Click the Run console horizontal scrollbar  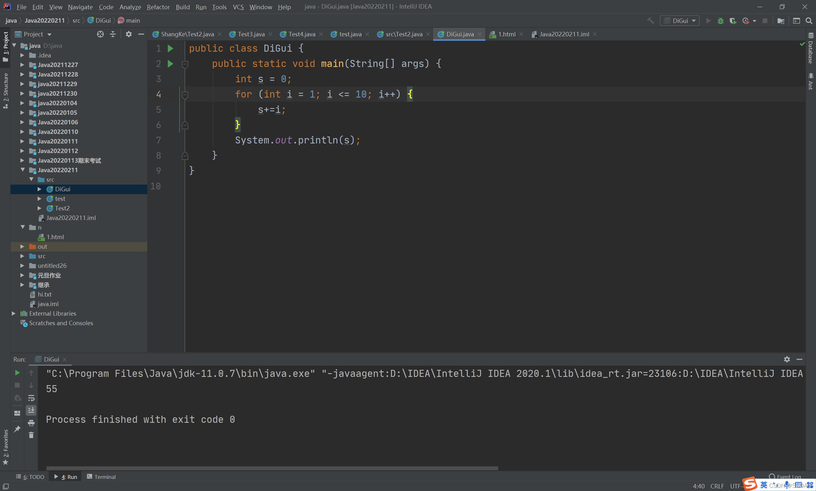click(272, 468)
